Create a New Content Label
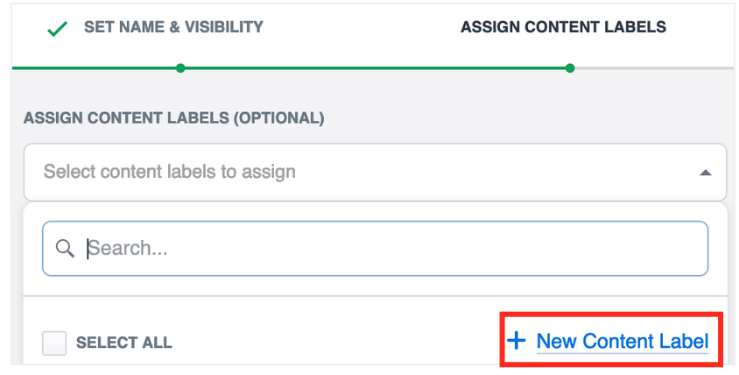Screen dimensions: 739x375 [x=622, y=341]
